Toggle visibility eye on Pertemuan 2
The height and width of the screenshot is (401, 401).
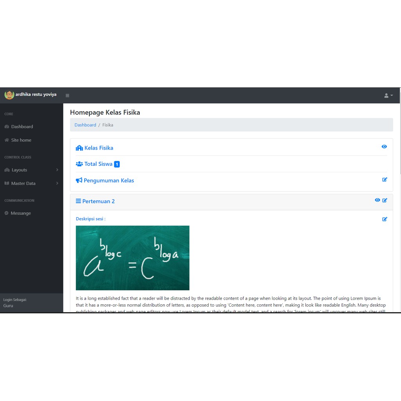378,200
